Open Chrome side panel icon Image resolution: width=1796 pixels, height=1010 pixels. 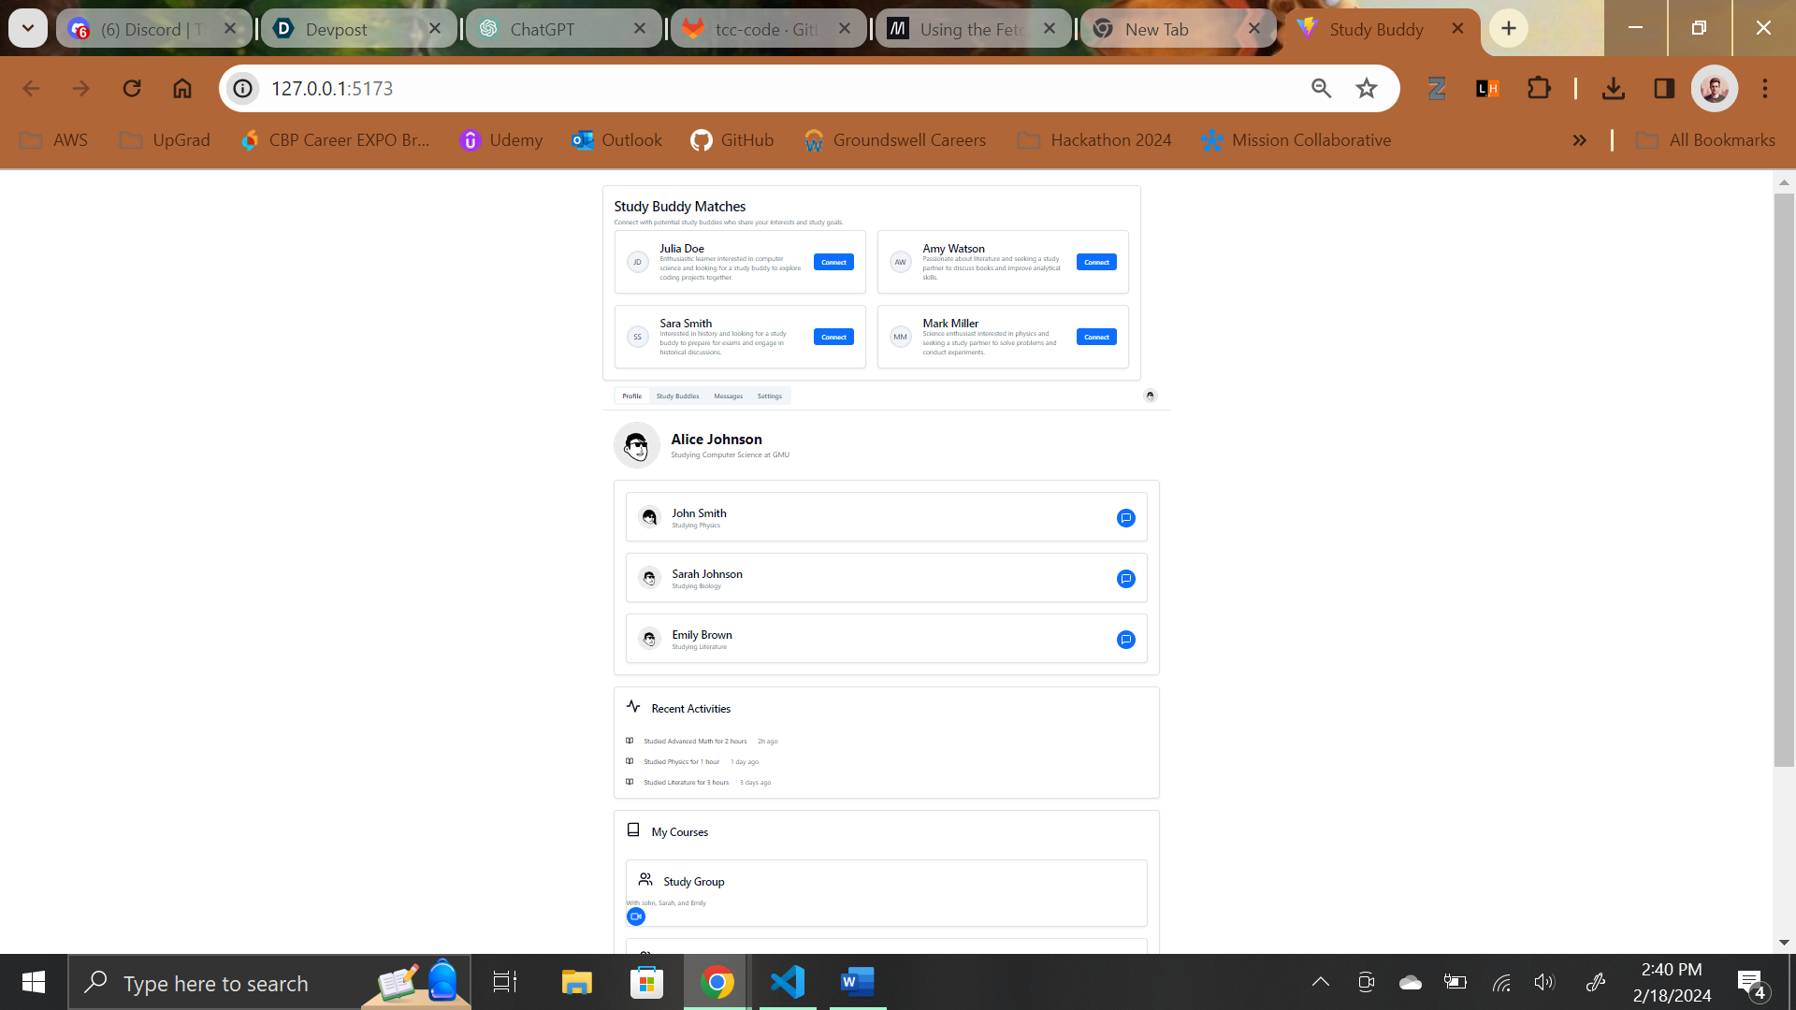[1664, 88]
